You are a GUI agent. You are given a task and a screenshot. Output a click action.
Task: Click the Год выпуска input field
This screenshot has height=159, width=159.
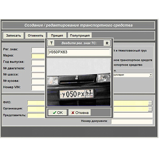tap(38, 63)
